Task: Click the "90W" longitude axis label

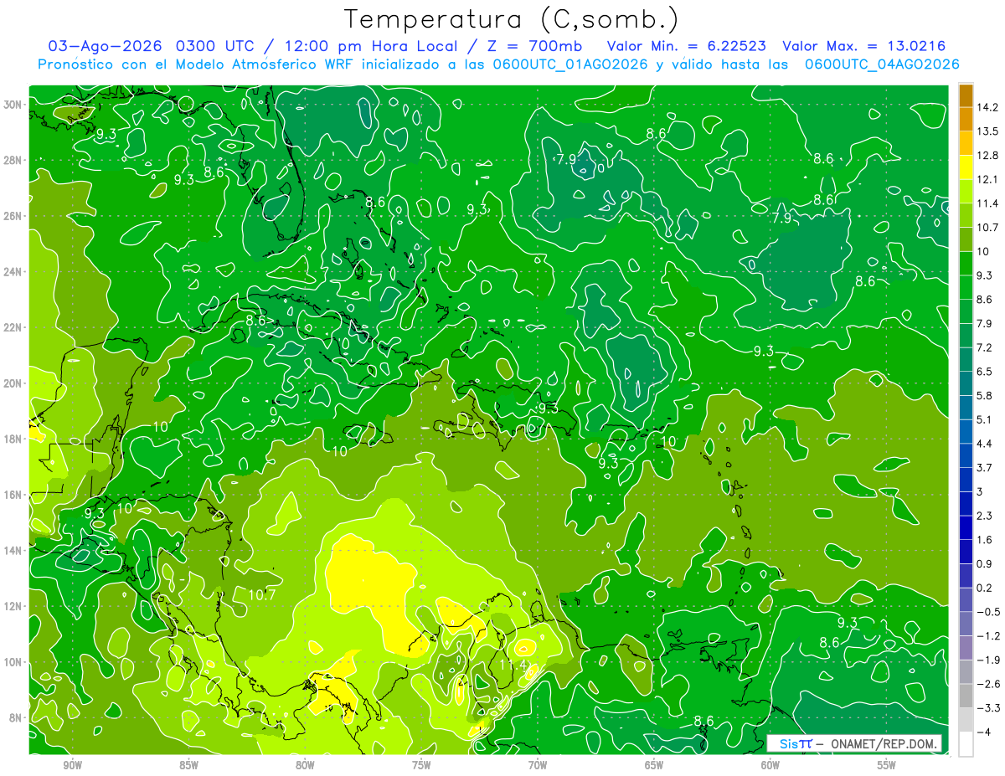Action: click(73, 765)
